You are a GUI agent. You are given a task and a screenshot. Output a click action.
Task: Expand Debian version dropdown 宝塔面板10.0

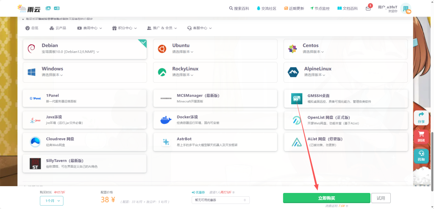coord(71,52)
